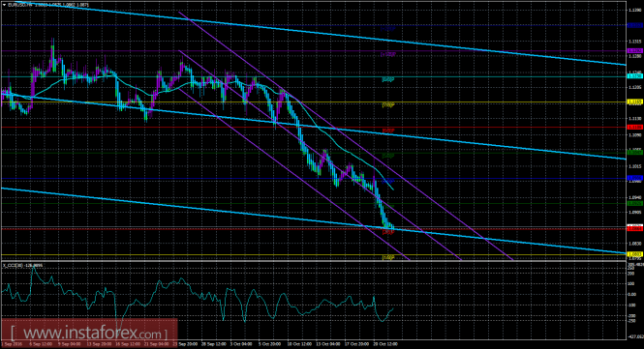Select the red horizontal level label text

(x=388, y=131)
